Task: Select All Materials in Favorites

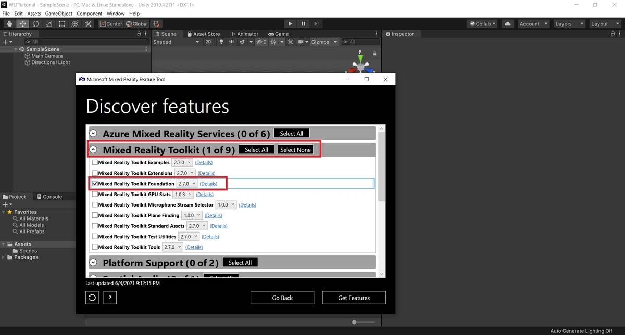Action: [x=34, y=218]
